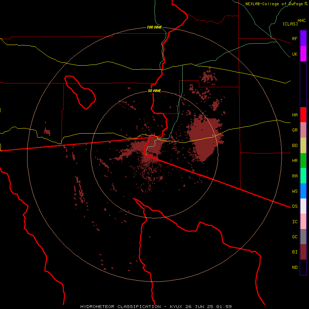
Task: Click the ND black legend swatch
Action: [303, 267]
